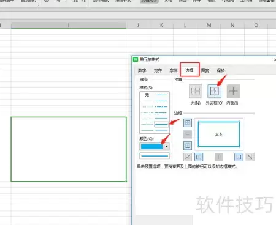Screen dimensions: 276x225
Task: Click the green-outlined selected cell
Action: [x=69, y=149]
